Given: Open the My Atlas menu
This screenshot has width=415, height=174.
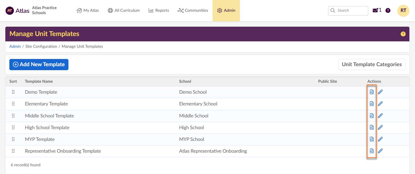Looking at the screenshot, I should click(88, 10).
